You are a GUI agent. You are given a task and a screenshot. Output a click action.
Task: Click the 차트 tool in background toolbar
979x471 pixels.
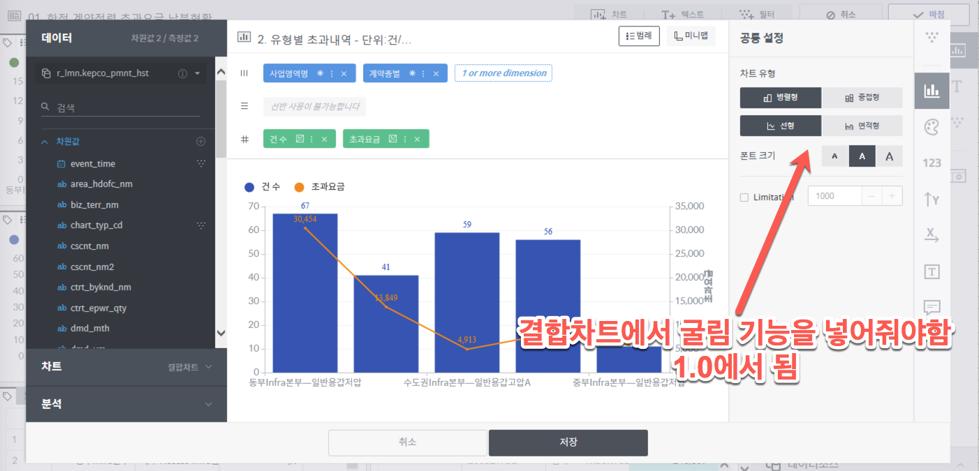pyautogui.click(x=610, y=15)
